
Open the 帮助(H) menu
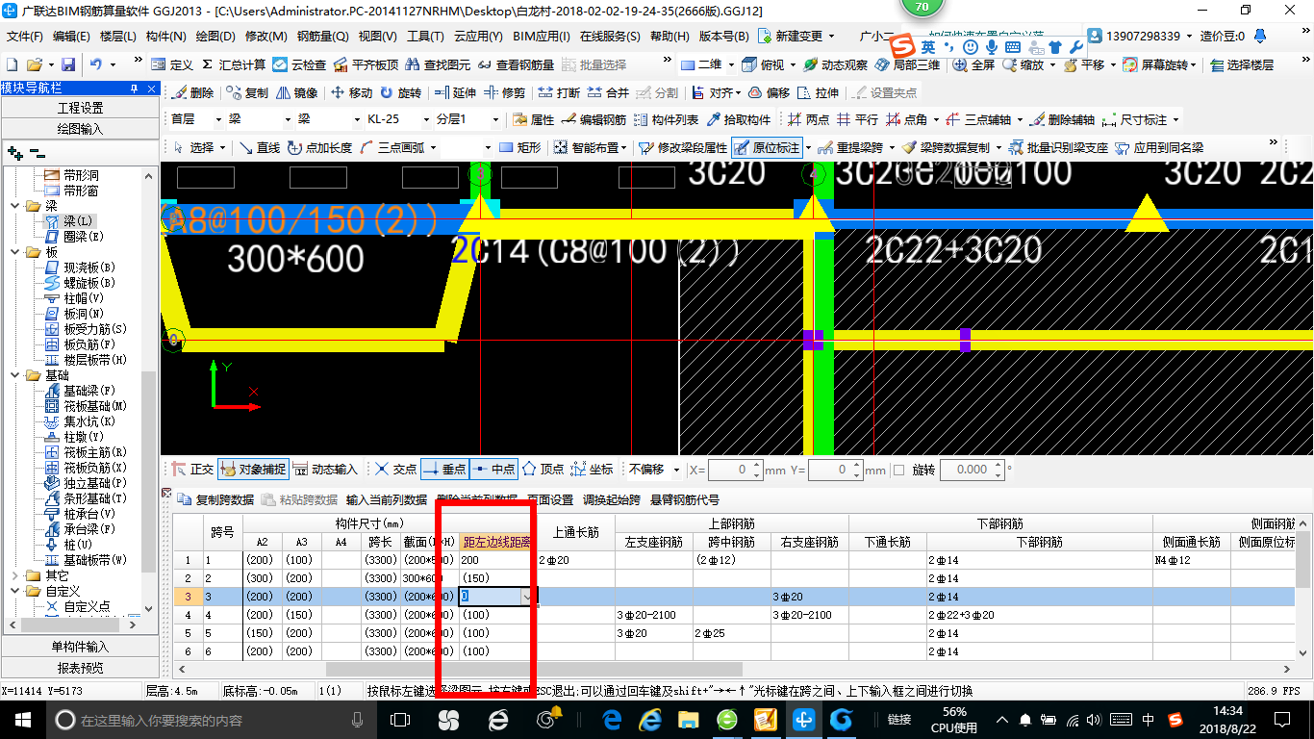click(670, 37)
